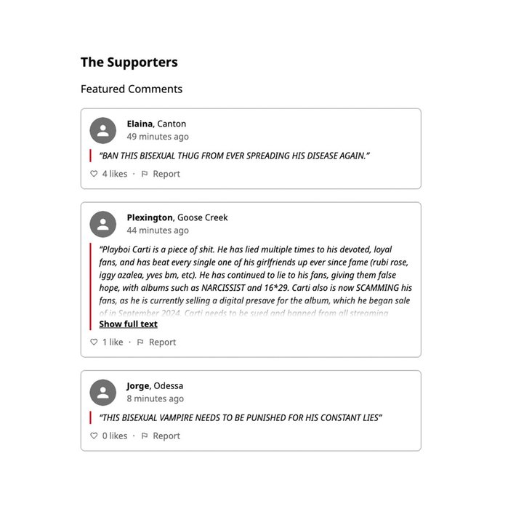
Task: Click the flag icon on Jorge's comment
Action: 145,436
